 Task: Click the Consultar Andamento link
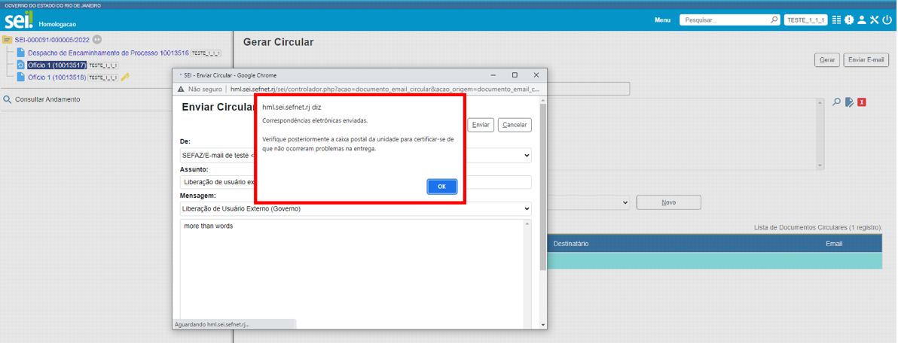pyautogui.click(x=47, y=99)
